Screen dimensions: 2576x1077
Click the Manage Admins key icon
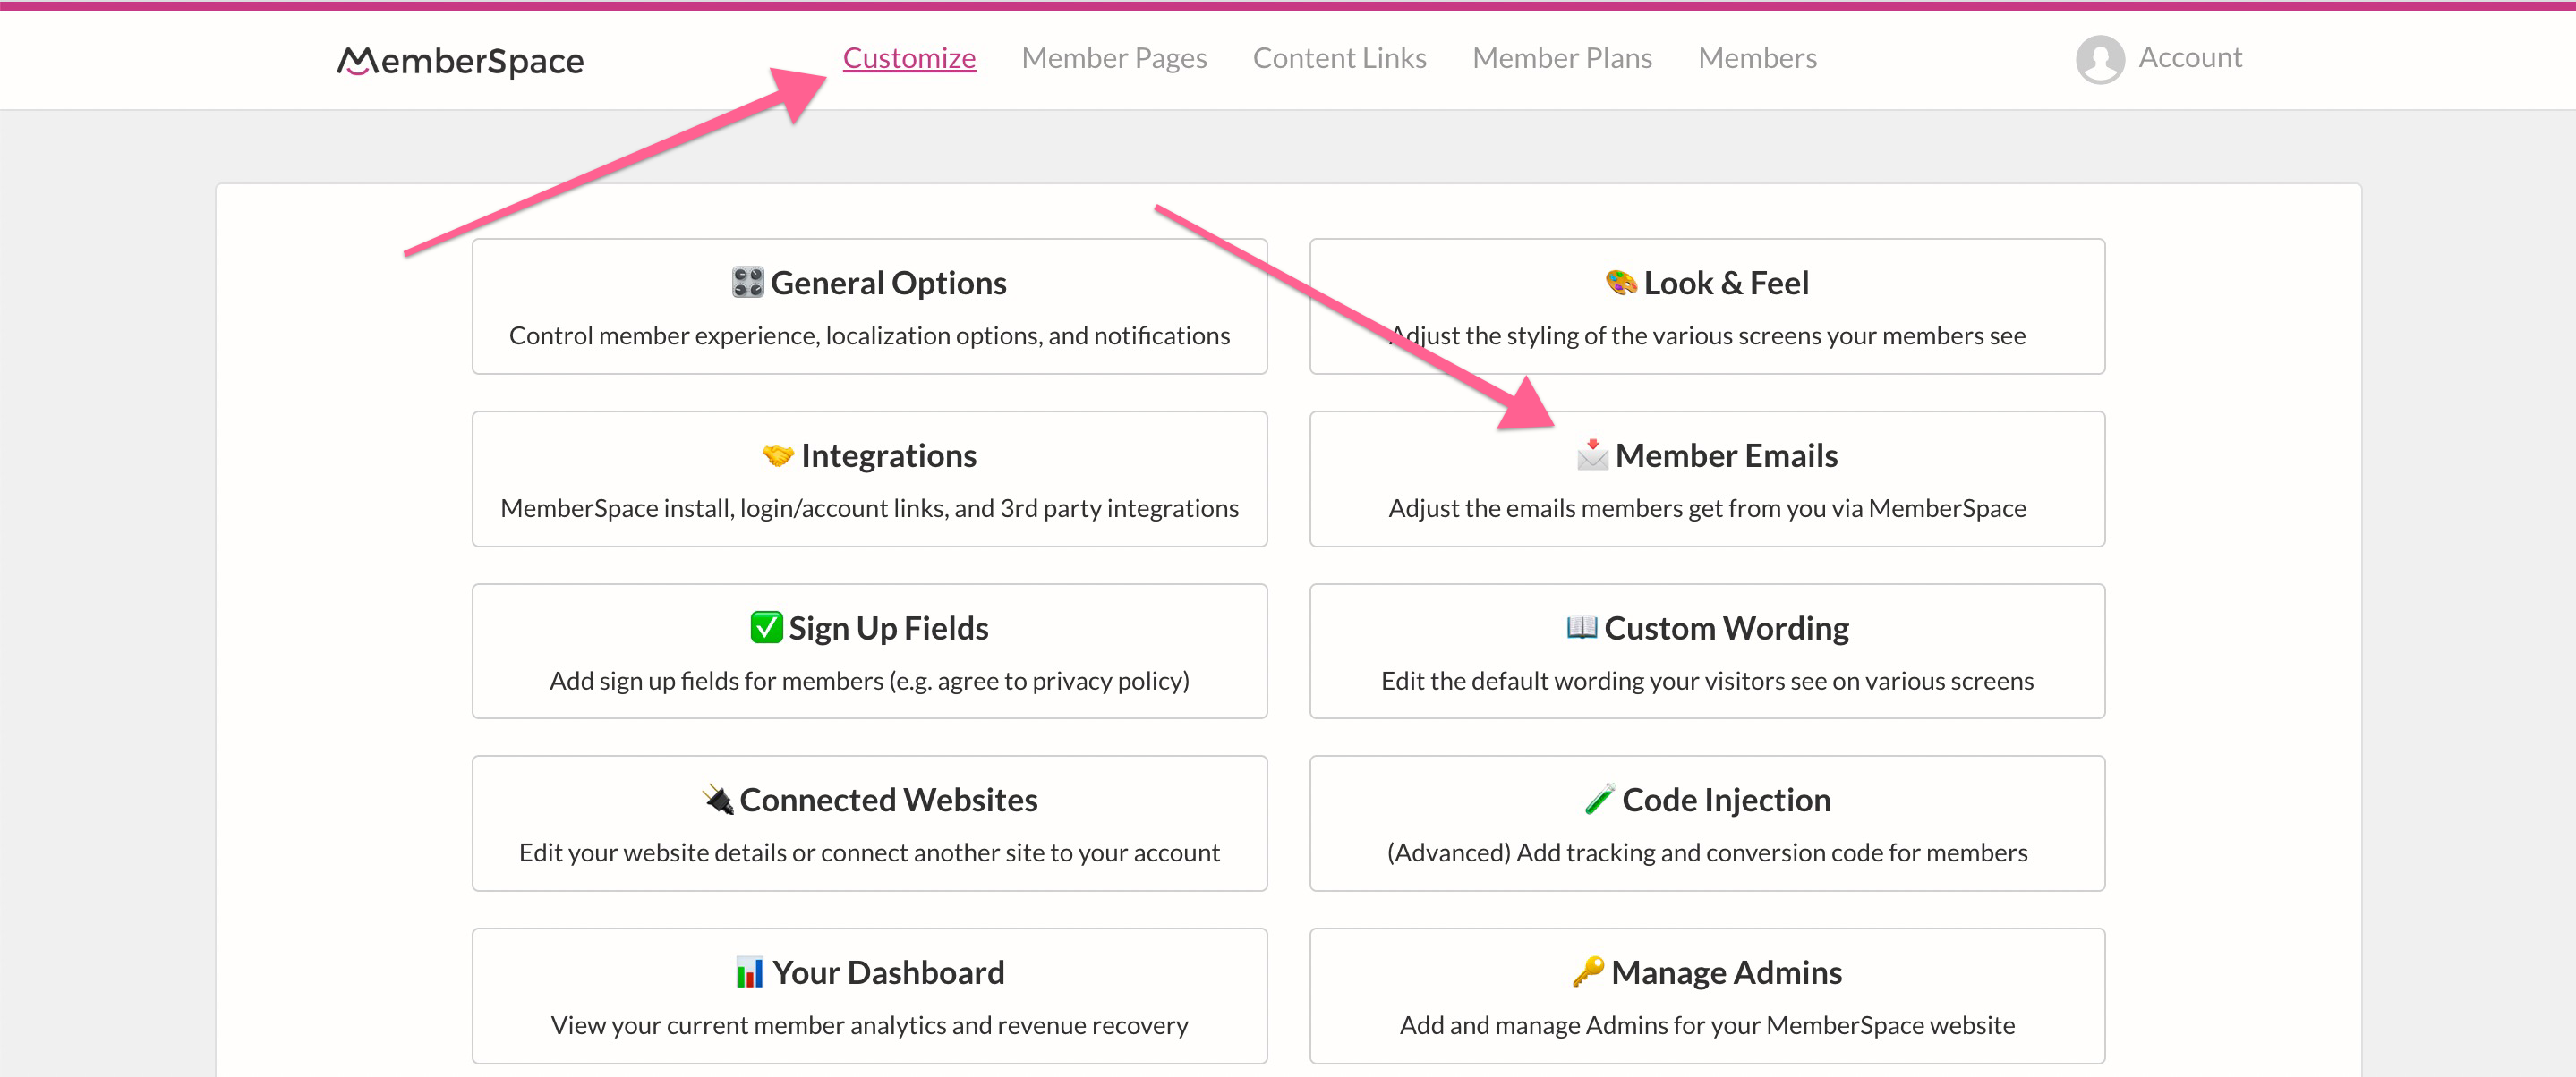pyautogui.click(x=1588, y=972)
